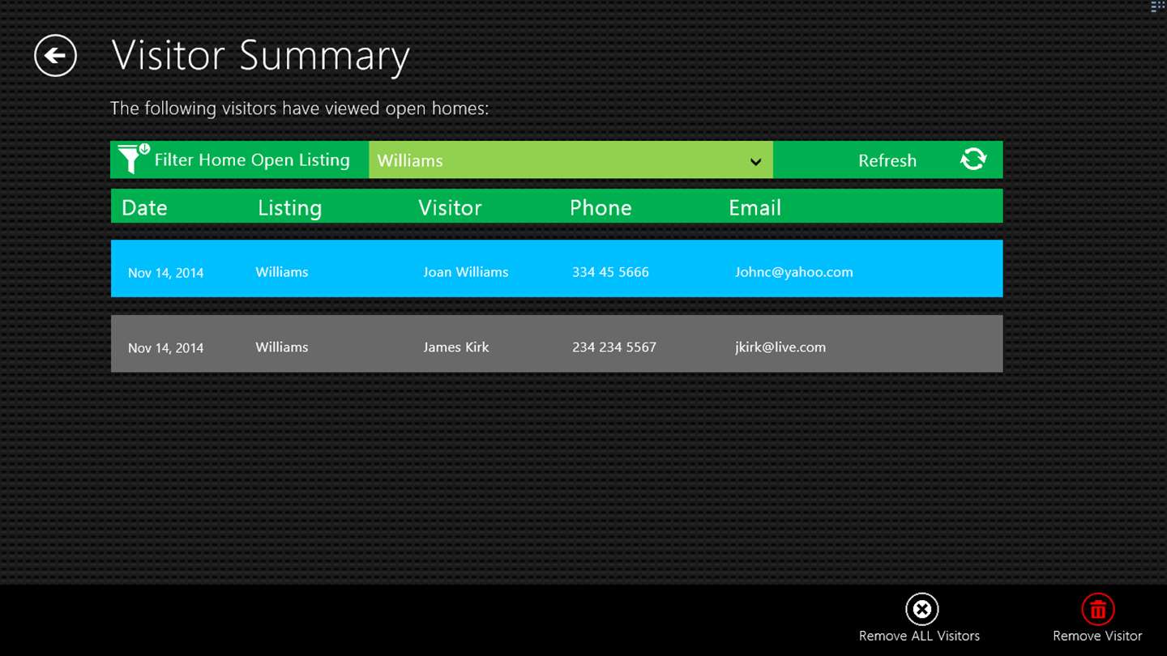This screenshot has width=1167, height=656.
Task: Click email Johnc@yahoo.com
Action: [x=794, y=272]
